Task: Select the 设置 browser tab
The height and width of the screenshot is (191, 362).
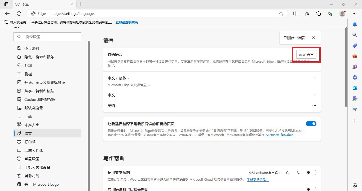Action: [x=44, y=4]
